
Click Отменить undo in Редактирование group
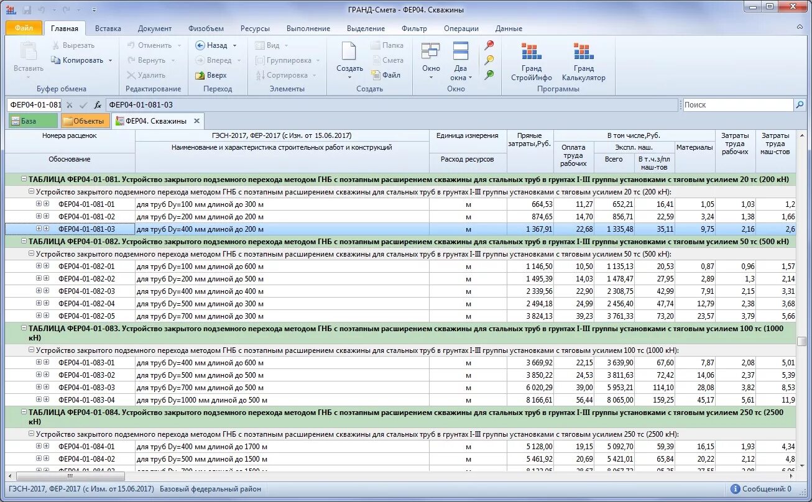point(149,45)
